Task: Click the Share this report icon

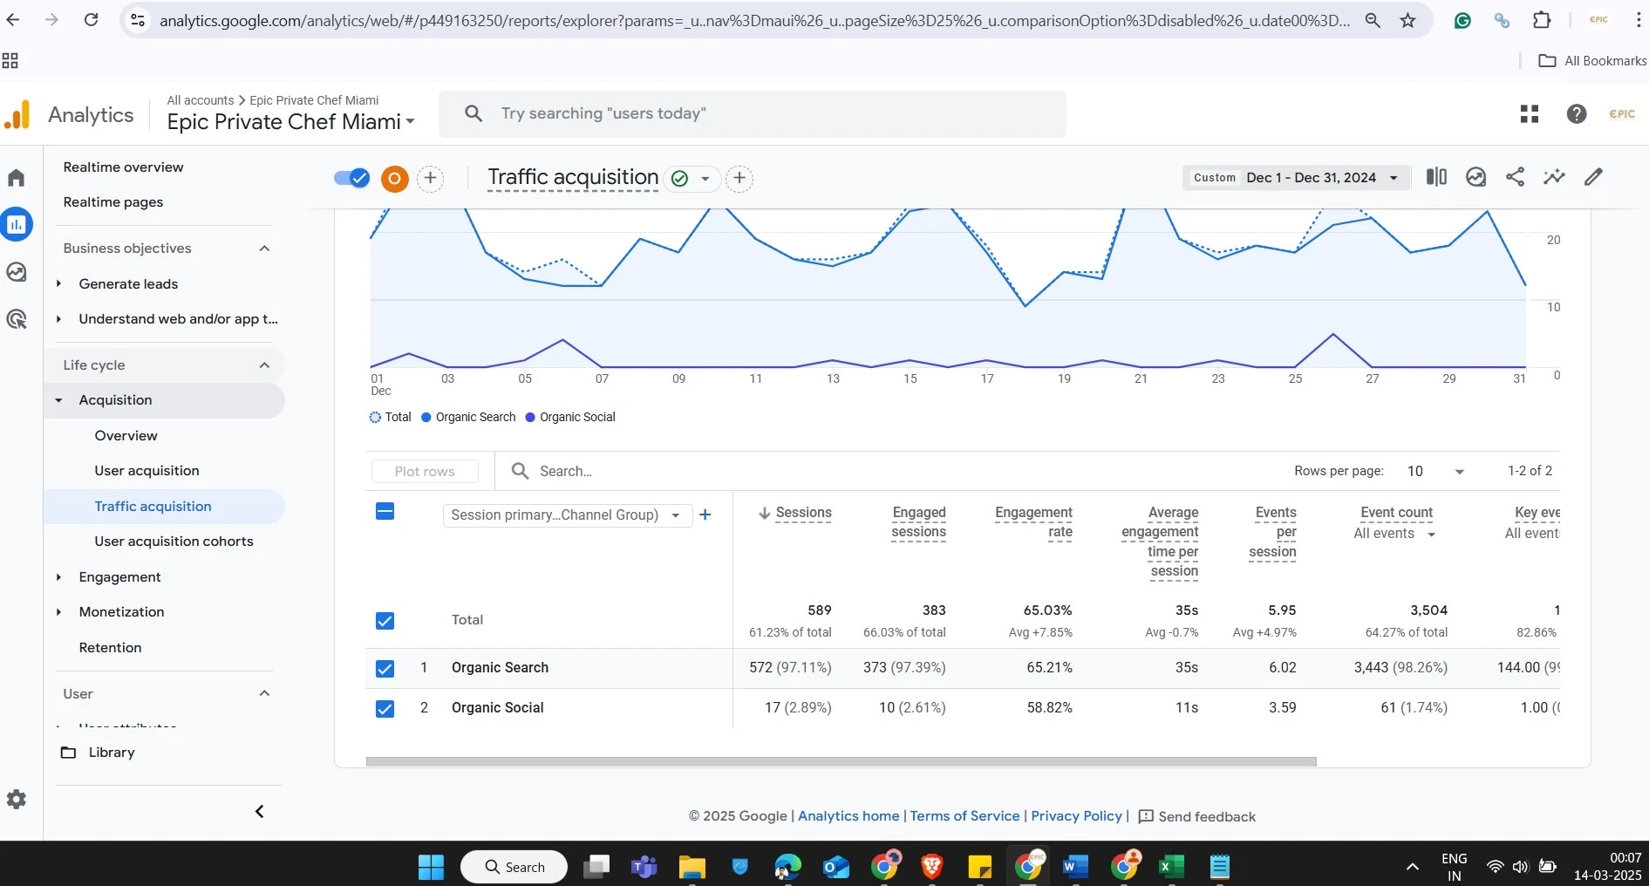Action: (x=1515, y=177)
